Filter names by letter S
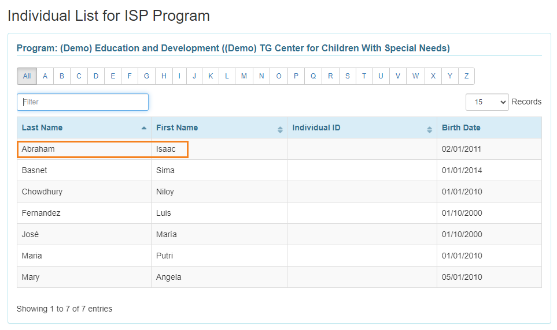Image resolution: width=557 pixels, height=330 pixels. pos(348,76)
